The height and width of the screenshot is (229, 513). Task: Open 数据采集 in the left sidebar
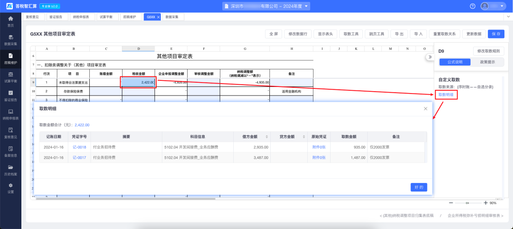pos(10,40)
